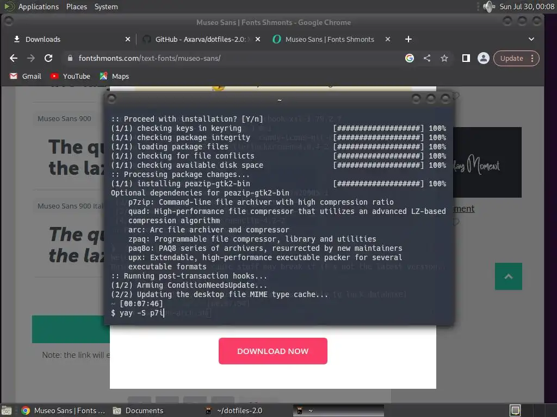Go forward in Chrome
Screen dimensions: 557x417
[31, 58]
